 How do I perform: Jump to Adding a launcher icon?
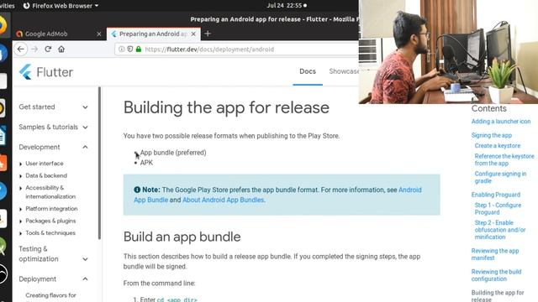501,121
